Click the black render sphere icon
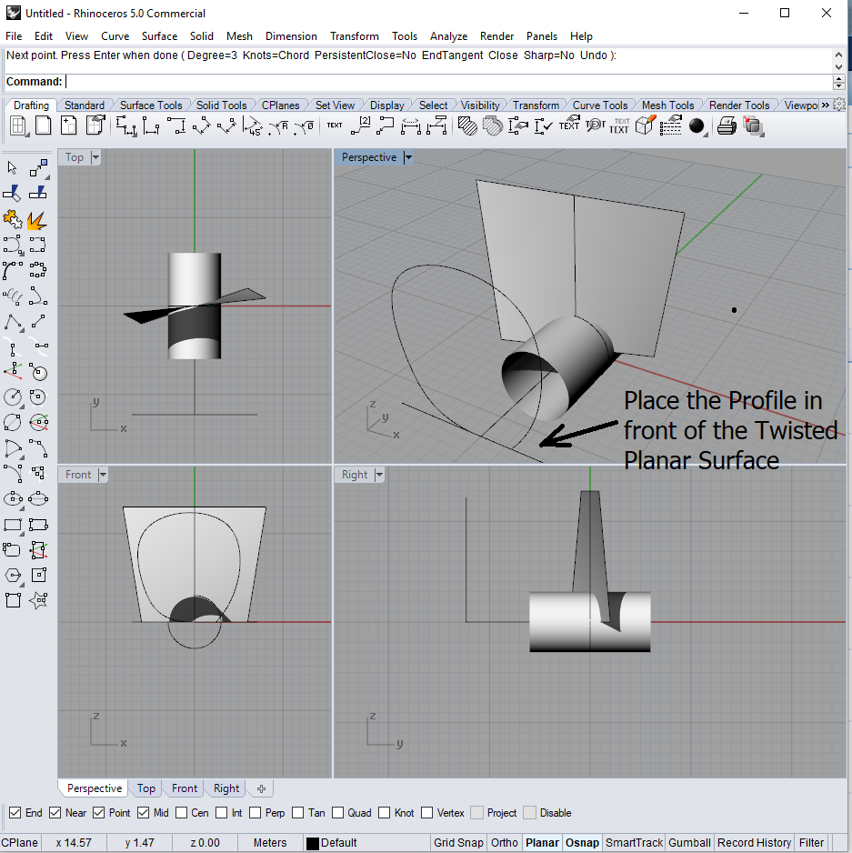 [697, 126]
